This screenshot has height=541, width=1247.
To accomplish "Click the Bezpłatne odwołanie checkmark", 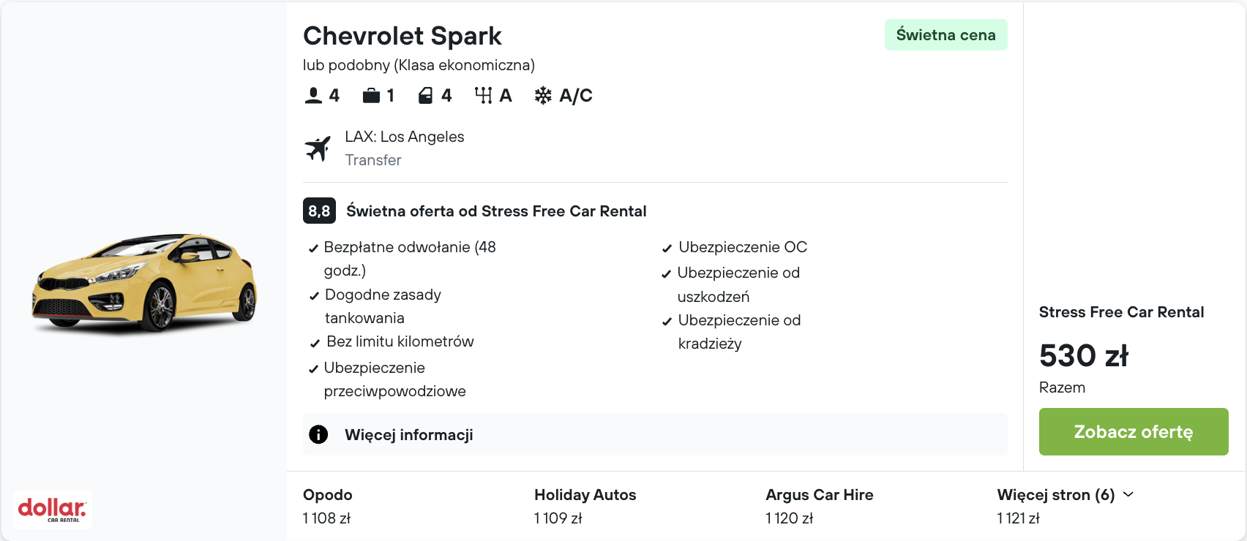I will 314,249.
